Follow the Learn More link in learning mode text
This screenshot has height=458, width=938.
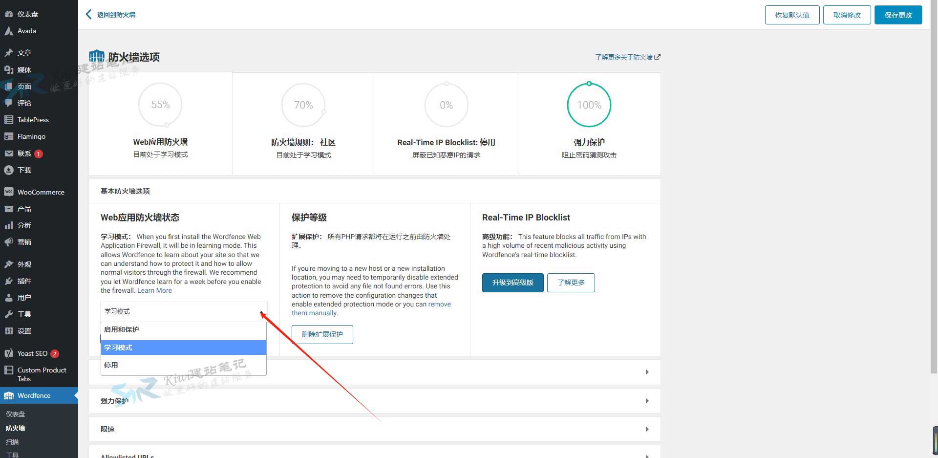tap(154, 290)
